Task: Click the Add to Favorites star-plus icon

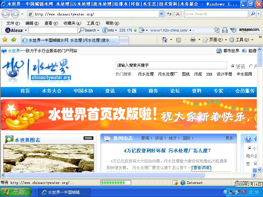Action: click(x=12, y=39)
